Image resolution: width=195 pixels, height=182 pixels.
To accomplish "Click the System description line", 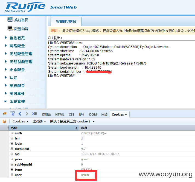I will [x=109, y=47].
